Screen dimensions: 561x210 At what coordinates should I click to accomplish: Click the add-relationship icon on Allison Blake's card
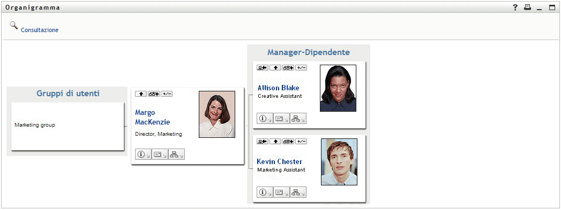288,68
